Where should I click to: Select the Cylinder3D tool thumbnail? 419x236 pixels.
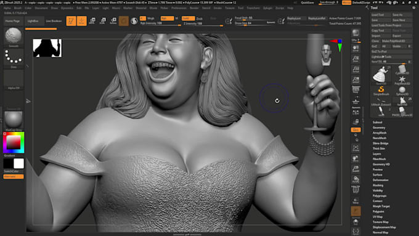coord(402,70)
